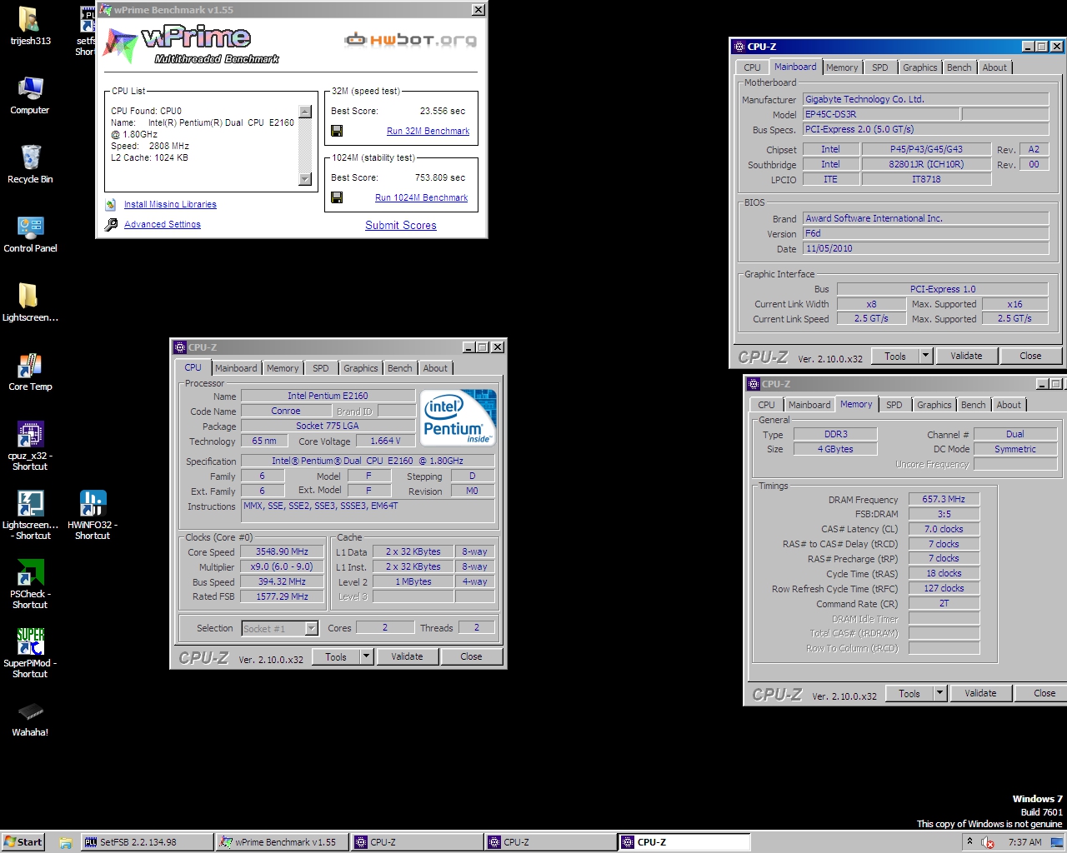
Task: Open Recycle Bin icon
Action: [x=30, y=163]
